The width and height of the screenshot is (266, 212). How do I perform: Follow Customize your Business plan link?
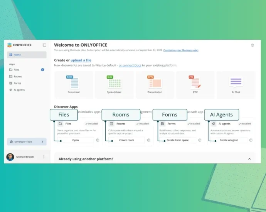pyautogui.click(x=181, y=50)
